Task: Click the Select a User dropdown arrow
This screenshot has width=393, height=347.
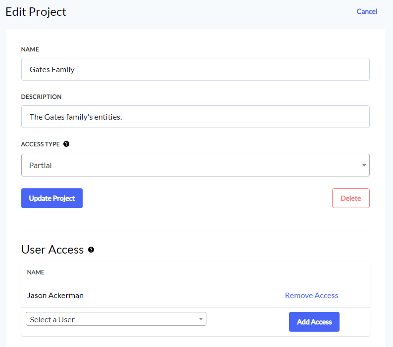Action: [x=201, y=319]
